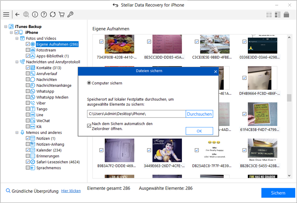Click the blue Sichern button
Image resolution: width=297 pixels, height=203 pixels.
pos(278,193)
